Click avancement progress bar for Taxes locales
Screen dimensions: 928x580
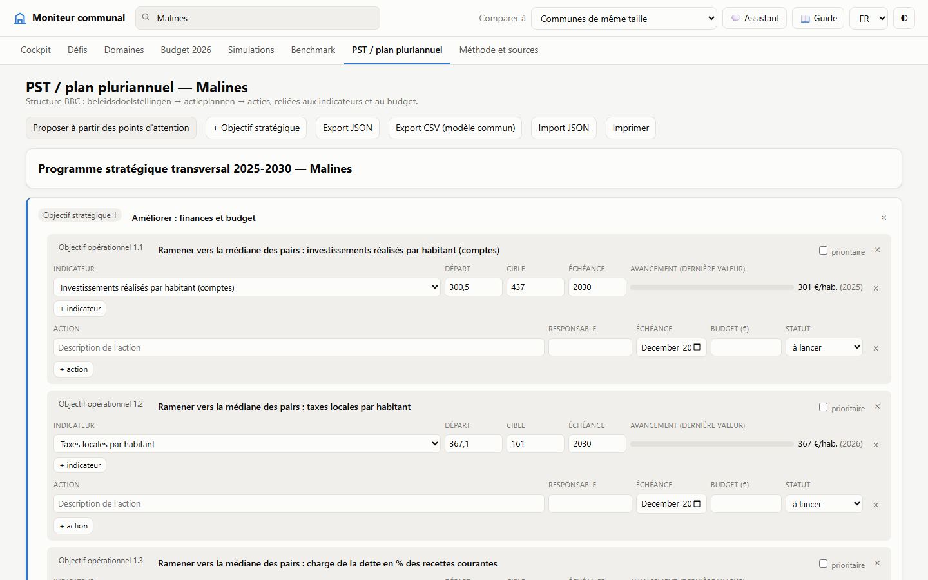click(712, 444)
